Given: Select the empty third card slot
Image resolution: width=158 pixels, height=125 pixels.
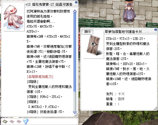Looking at the screenshot, I should point(19,121).
